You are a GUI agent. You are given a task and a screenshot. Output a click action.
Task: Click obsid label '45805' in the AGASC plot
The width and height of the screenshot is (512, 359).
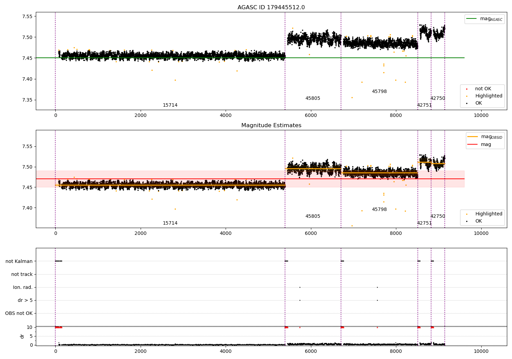(x=313, y=98)
